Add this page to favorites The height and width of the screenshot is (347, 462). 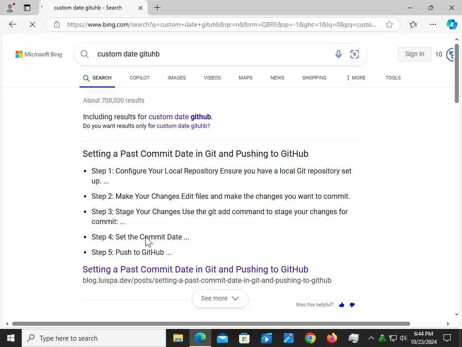point(389,24)
